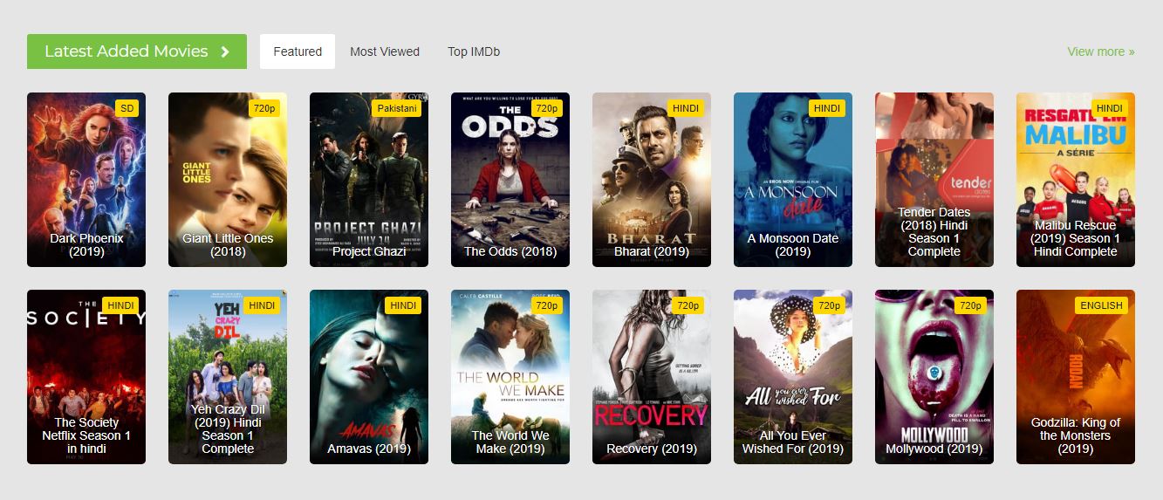Click the HINDI badge on Bharat

687,108
